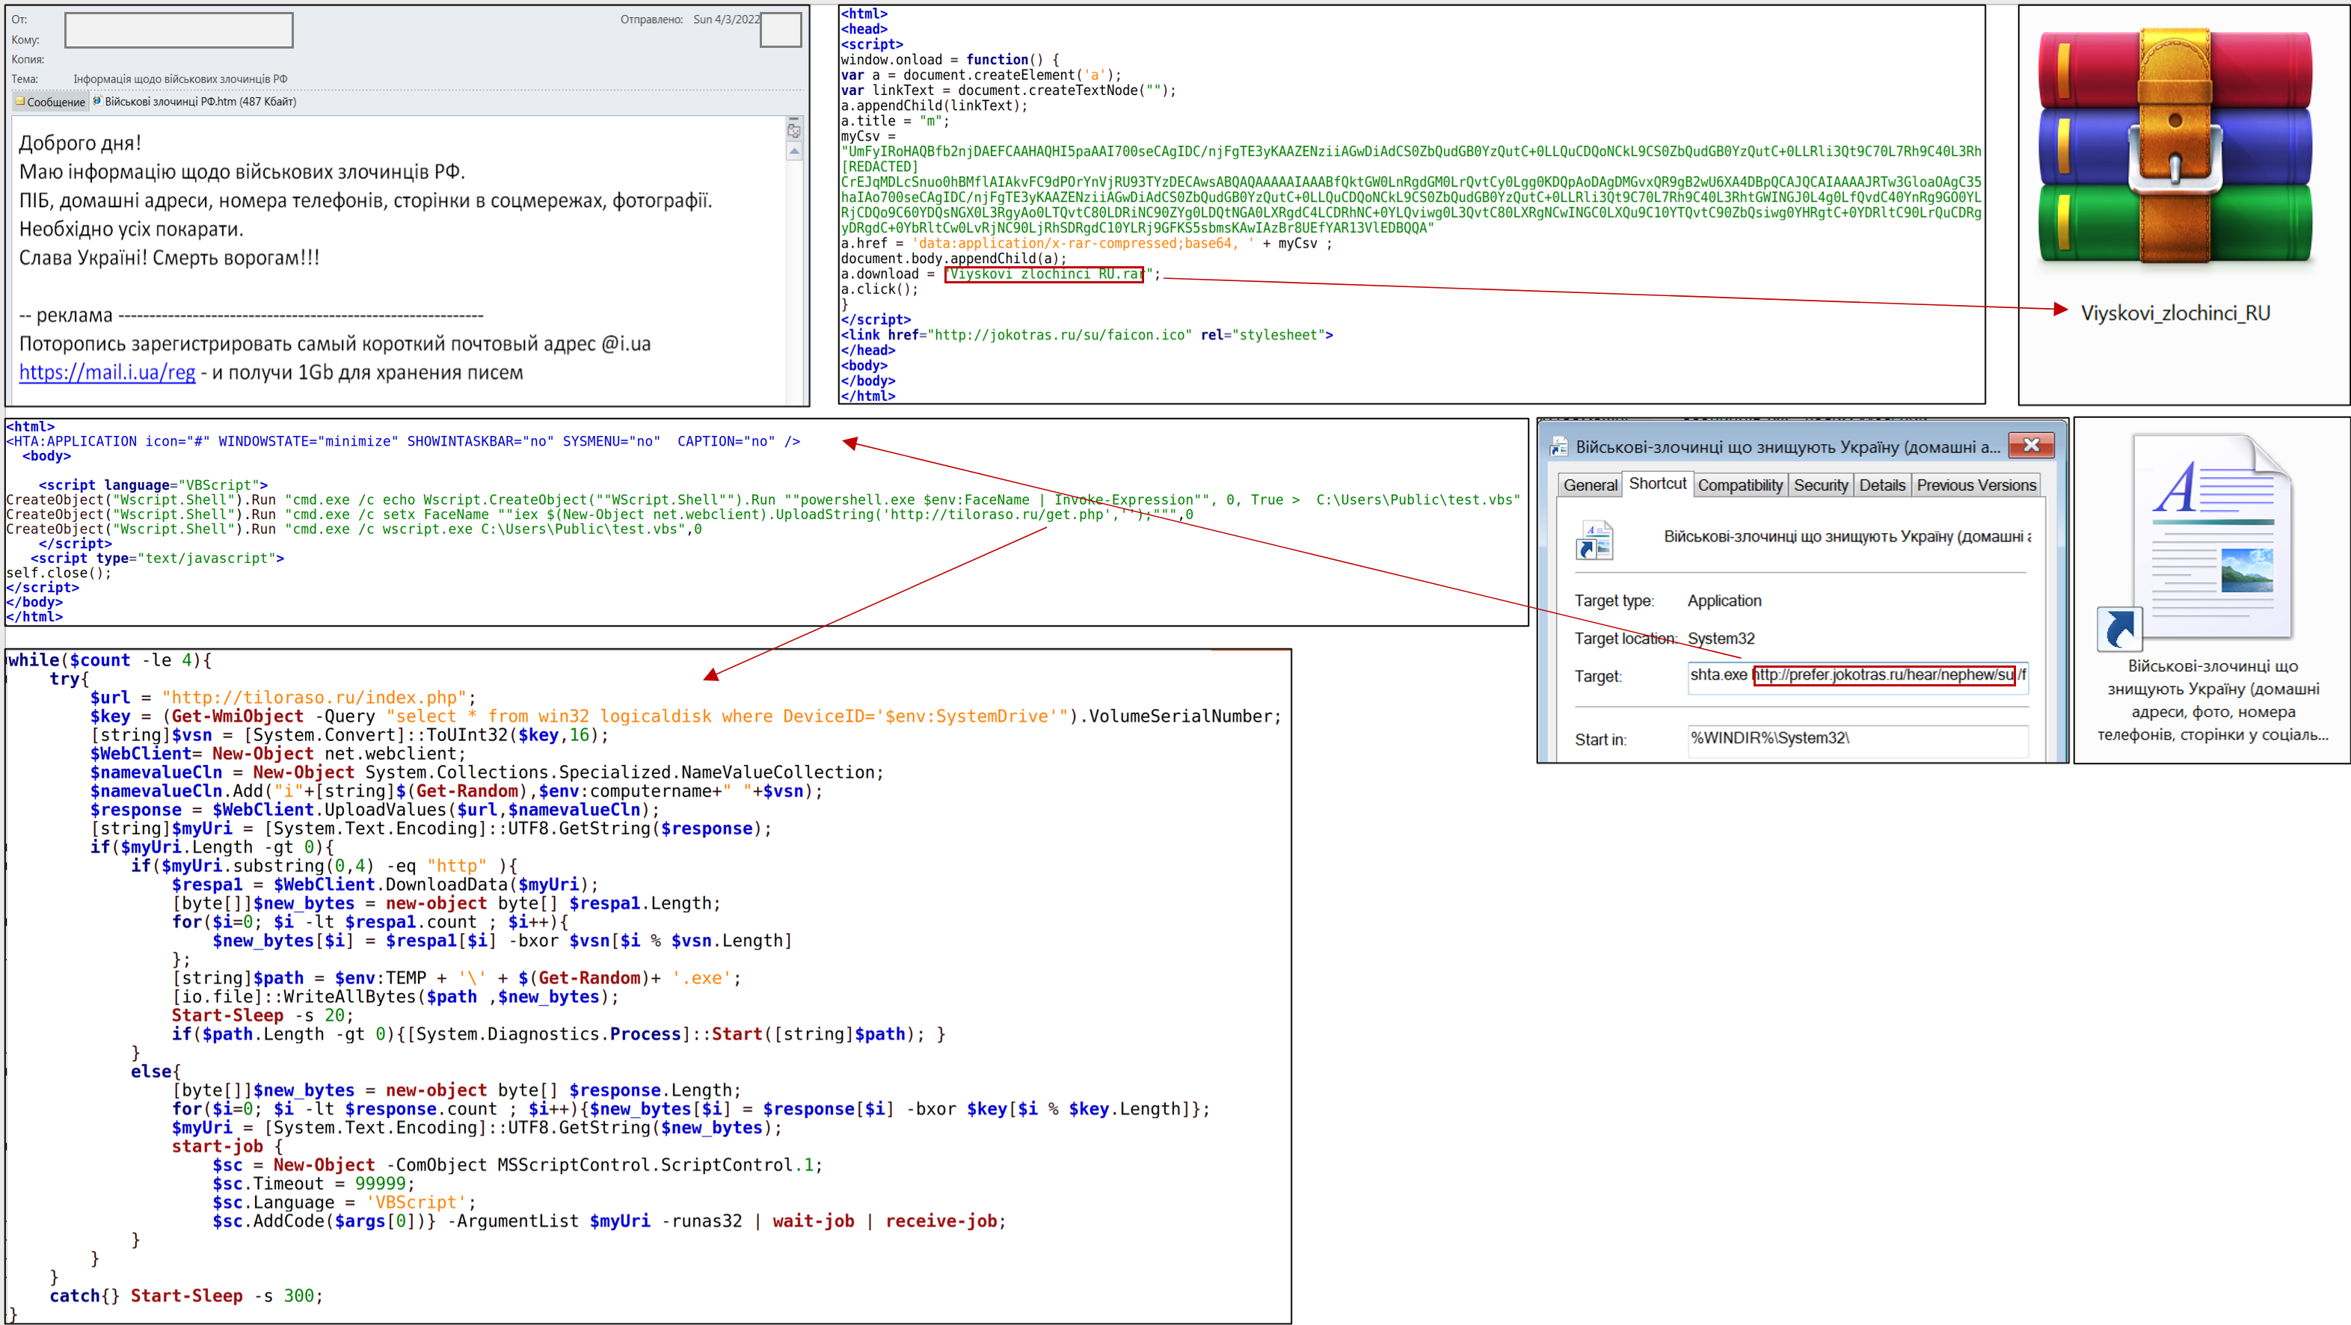Open the WinRAR archive Viyskovi_zlochinci_RU icon
Image resolution: width=2351 pixels, height=1325 pixels.
click(x=2175, y=146)
